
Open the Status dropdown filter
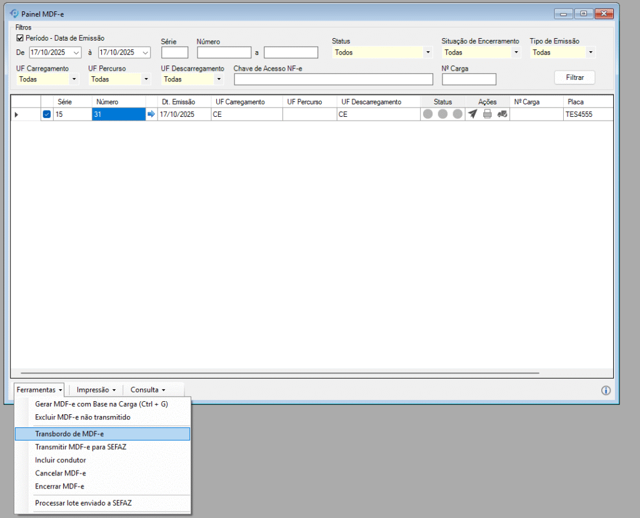[x=428, y=52]
